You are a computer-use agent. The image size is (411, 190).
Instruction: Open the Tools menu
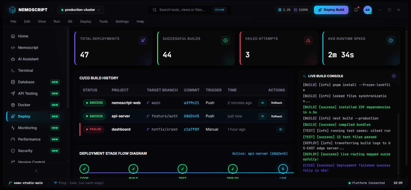pos(103,22)
